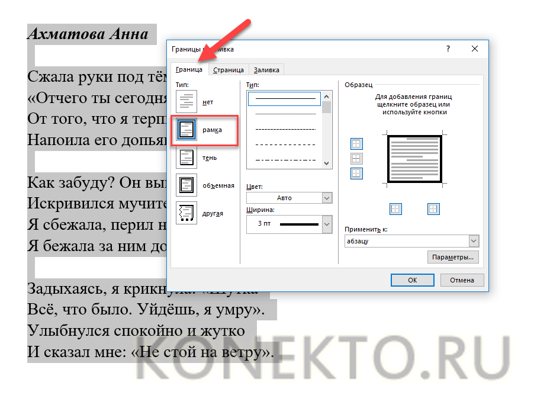Open the 'Цвет' color dropdown
Image resolution: width=534 pixels, height=395 pixels.
(x=289, y=198)
